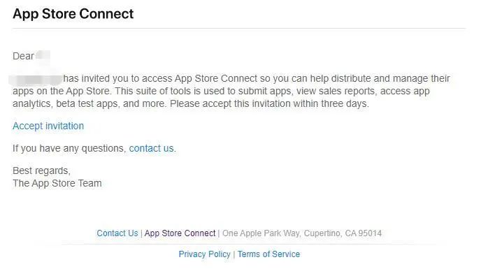The height and width of the screenshot is (276, 502).
Task: Visit the footer App Store Connect link
Action: pos(180,233)
